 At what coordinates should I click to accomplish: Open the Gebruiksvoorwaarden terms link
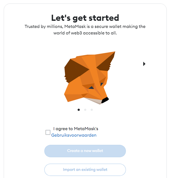pos(74,135)
